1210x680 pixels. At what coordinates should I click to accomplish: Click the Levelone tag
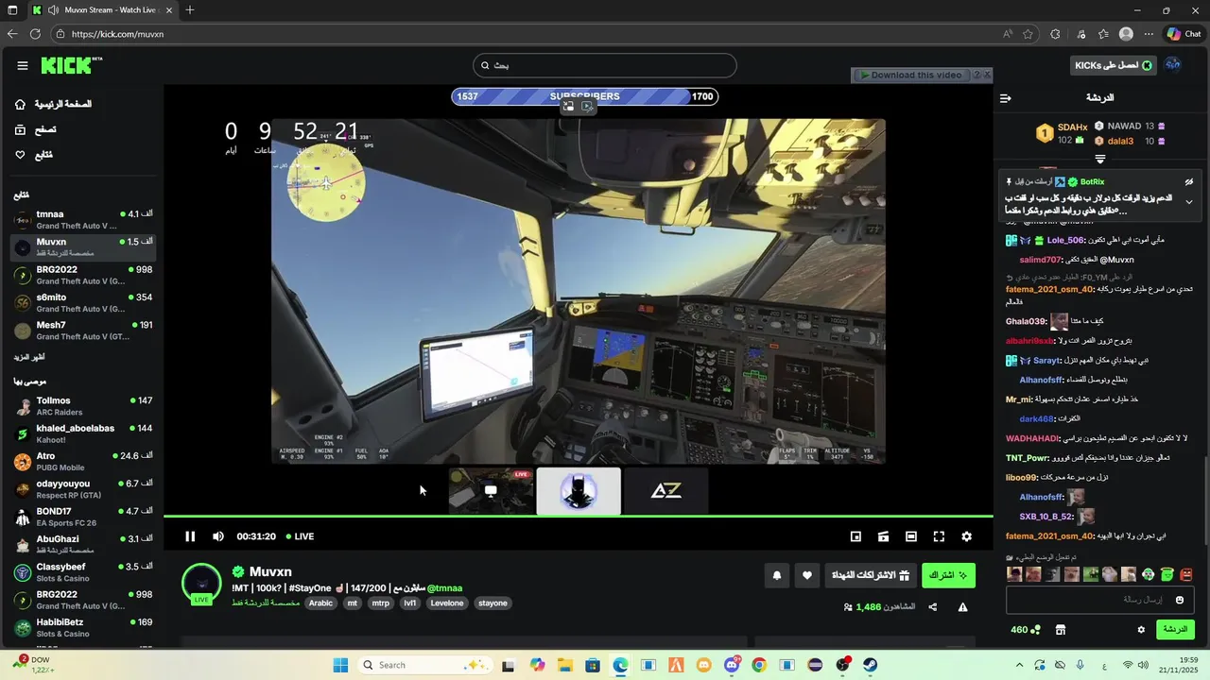[447, 603]
